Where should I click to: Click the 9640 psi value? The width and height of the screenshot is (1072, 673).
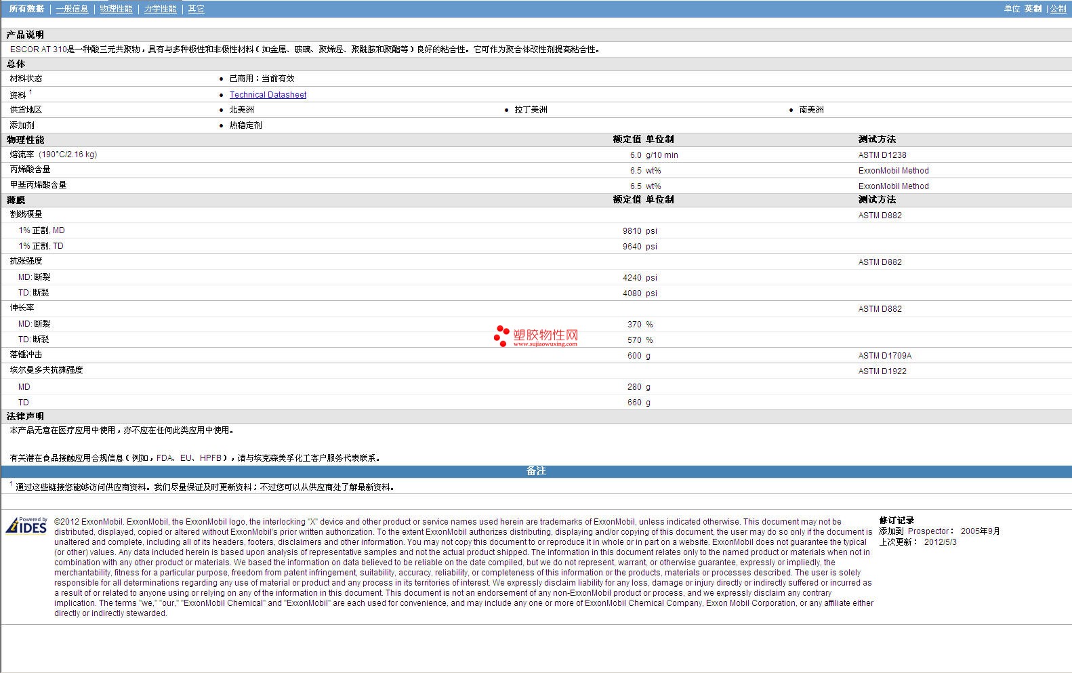click(x=640, y=247)
